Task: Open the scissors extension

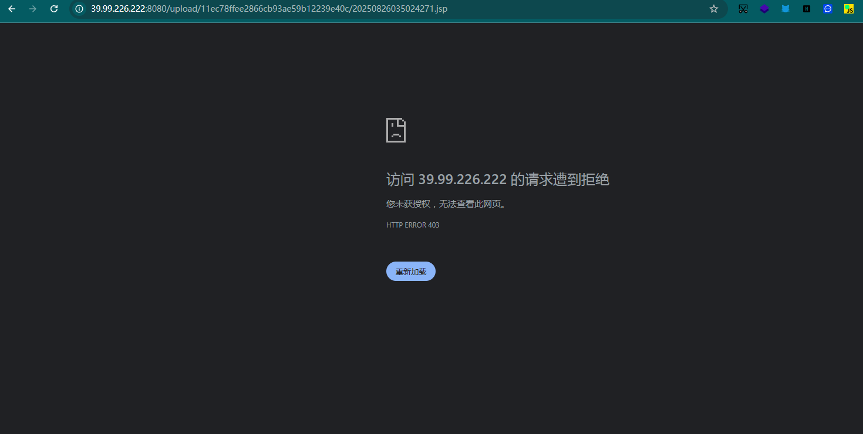Action: point(743,9)
